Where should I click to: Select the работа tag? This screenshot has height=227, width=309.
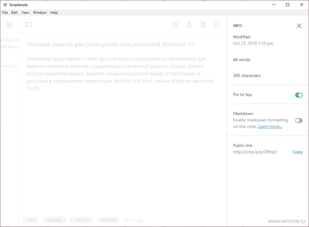click(x=108, y=220)
